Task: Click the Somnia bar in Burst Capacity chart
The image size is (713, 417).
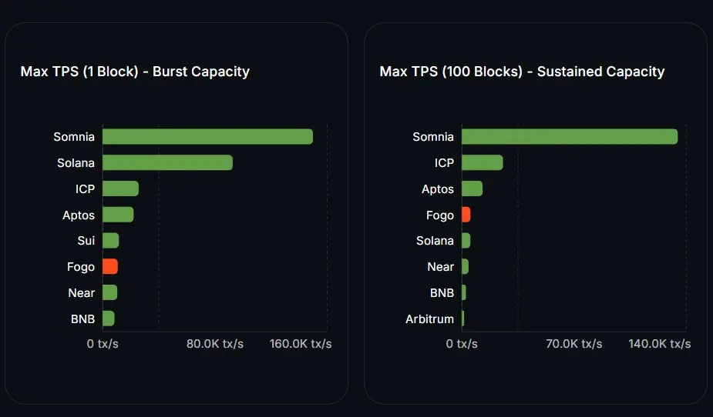Action: coord(207,137)
